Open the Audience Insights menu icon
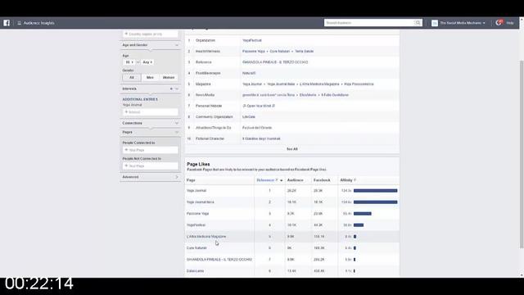Screen dimensions: 524x295 tap(19, 23)
